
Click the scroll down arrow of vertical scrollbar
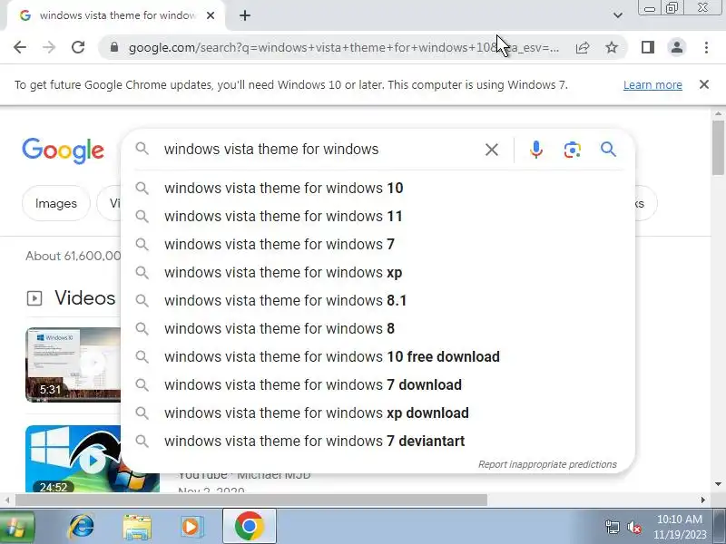pos(718,484)
